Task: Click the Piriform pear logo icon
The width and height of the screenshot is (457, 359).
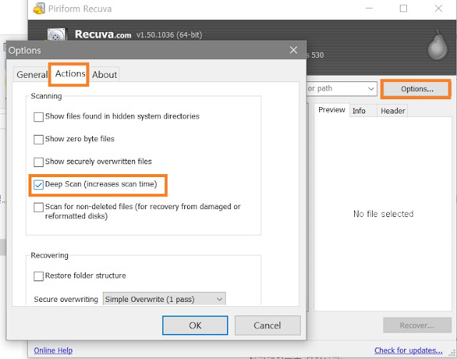Action: [437, 44]
